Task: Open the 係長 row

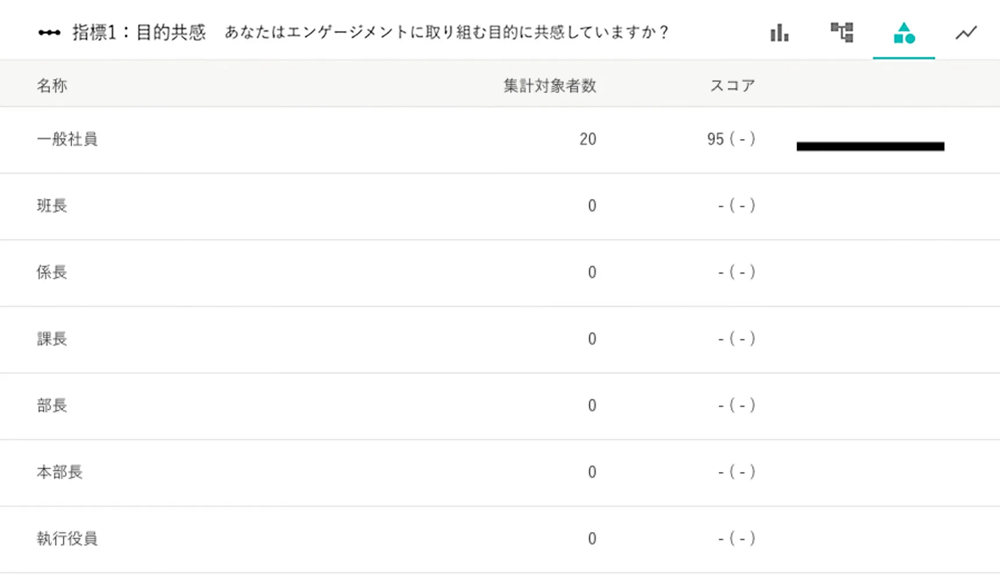Action: [x=500, y=273]
